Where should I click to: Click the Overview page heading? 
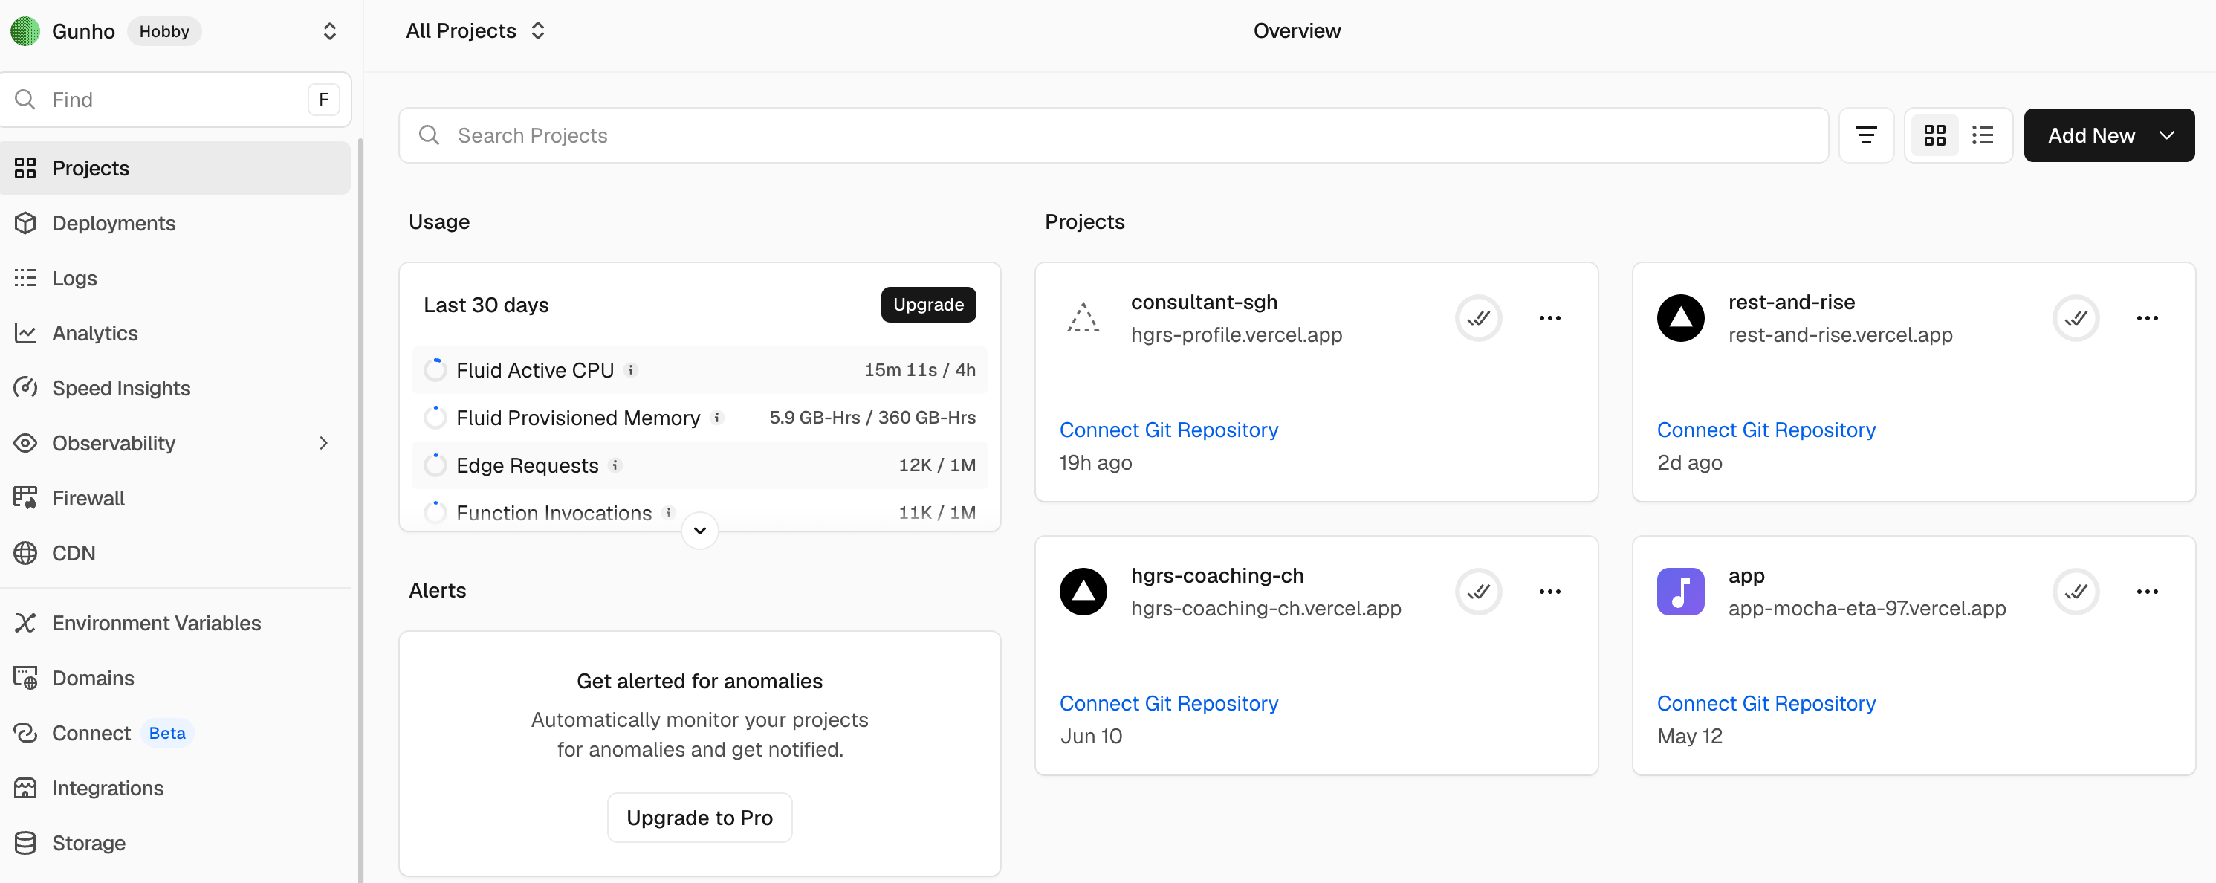pyautogui.click(x=1297, y=31)
